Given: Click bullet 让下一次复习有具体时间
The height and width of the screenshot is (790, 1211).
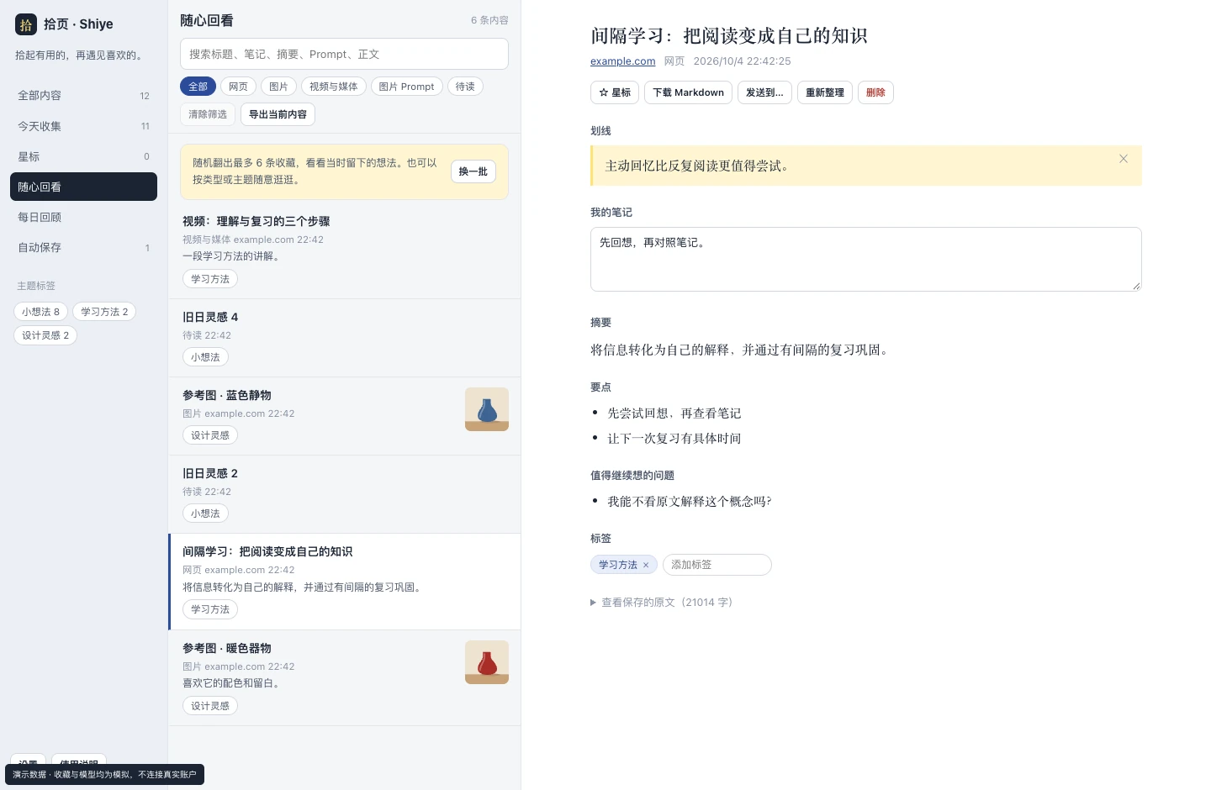Looking at the screenshot, I should click(674, 439).
